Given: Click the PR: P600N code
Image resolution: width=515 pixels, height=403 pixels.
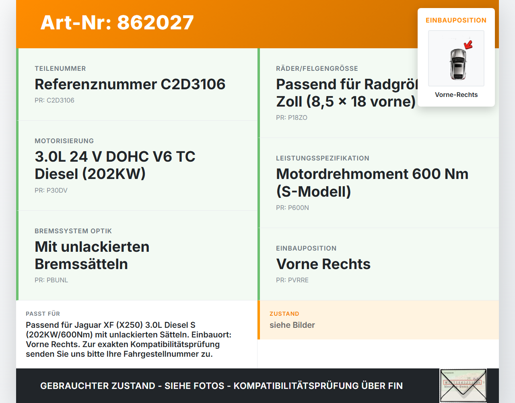Looking at the screenshot, I should pos(293,208).
